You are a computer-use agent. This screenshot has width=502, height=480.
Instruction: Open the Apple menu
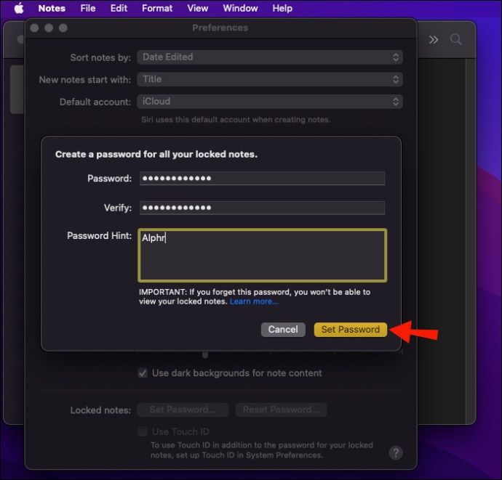(x=19, y=8)
